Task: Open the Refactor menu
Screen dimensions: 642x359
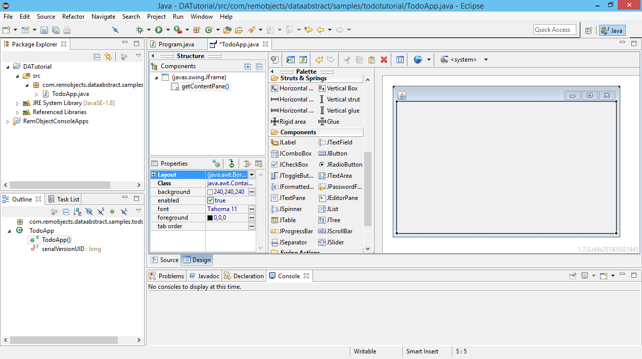Action: tap(73, 16)
